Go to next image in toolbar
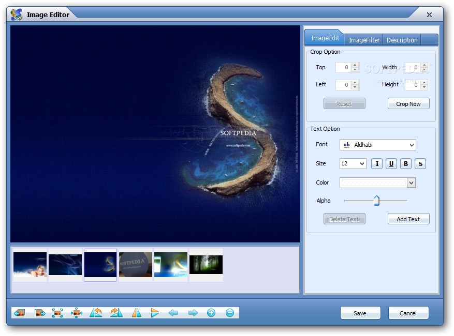 pos(40,313)
